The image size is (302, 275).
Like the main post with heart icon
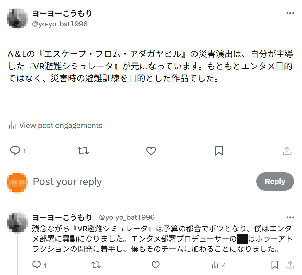(x=151, y=150)
